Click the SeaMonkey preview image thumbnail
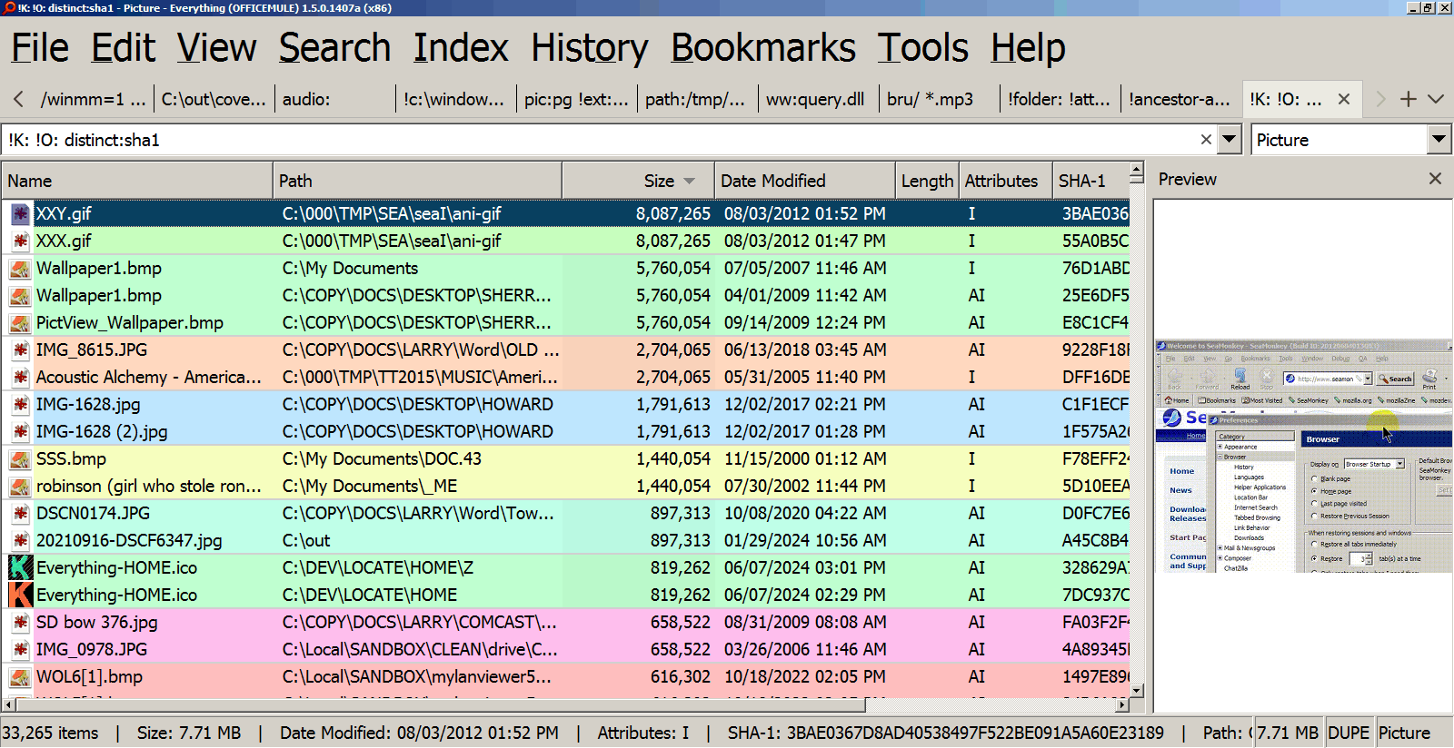Viewport: 1454px width, 748px height. coord(1303,457)
